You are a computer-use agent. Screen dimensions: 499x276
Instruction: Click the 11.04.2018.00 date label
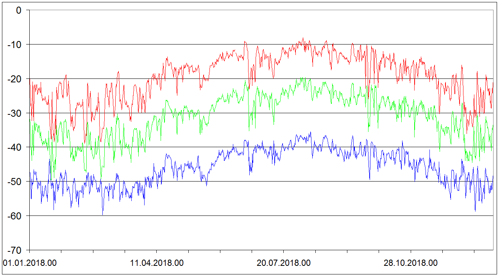(x=157, y=263)
